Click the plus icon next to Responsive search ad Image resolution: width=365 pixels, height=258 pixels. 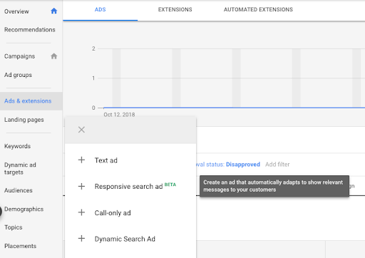point(81,186)
